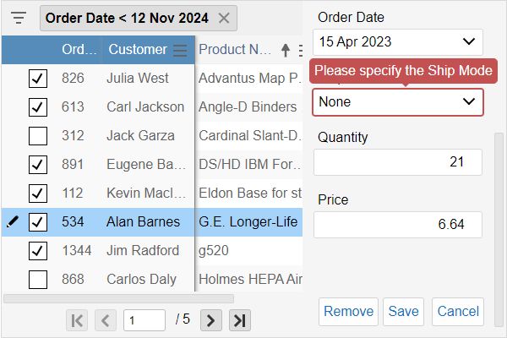Viewport: 507px width, 338px height.
Task: Jump to the first page
Action: click(77, 319)
